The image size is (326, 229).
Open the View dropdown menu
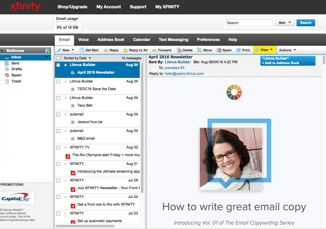pyautogui.click(x=264, y=50)
